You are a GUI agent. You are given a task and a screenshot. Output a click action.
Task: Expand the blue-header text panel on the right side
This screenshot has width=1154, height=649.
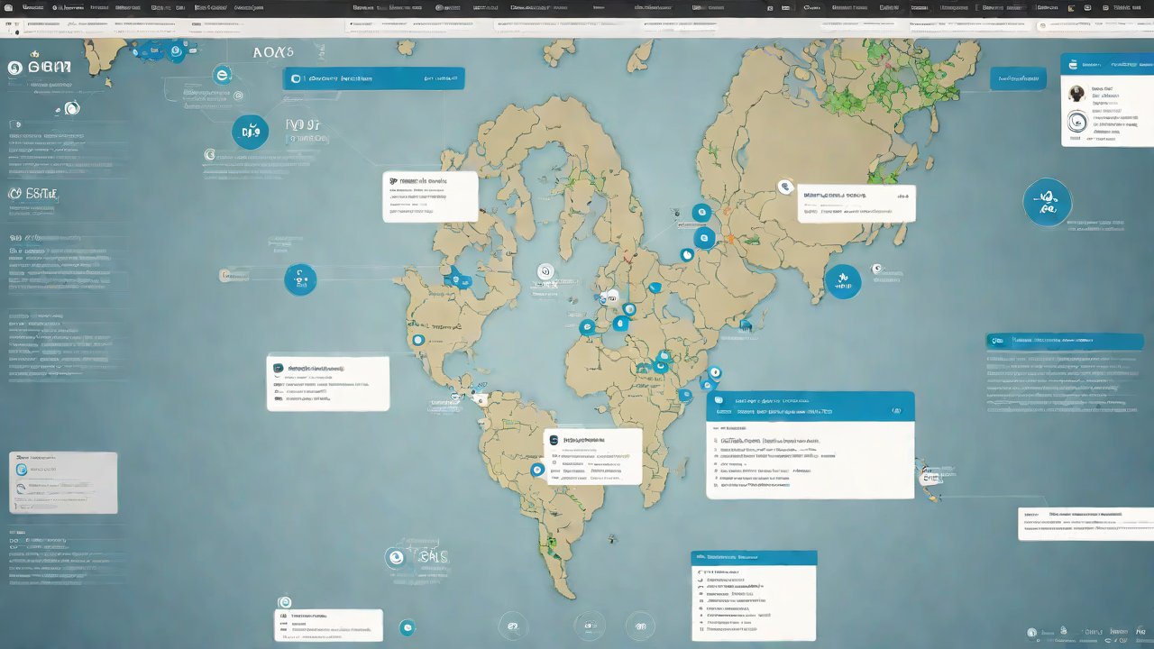[x=1064, y=341]
